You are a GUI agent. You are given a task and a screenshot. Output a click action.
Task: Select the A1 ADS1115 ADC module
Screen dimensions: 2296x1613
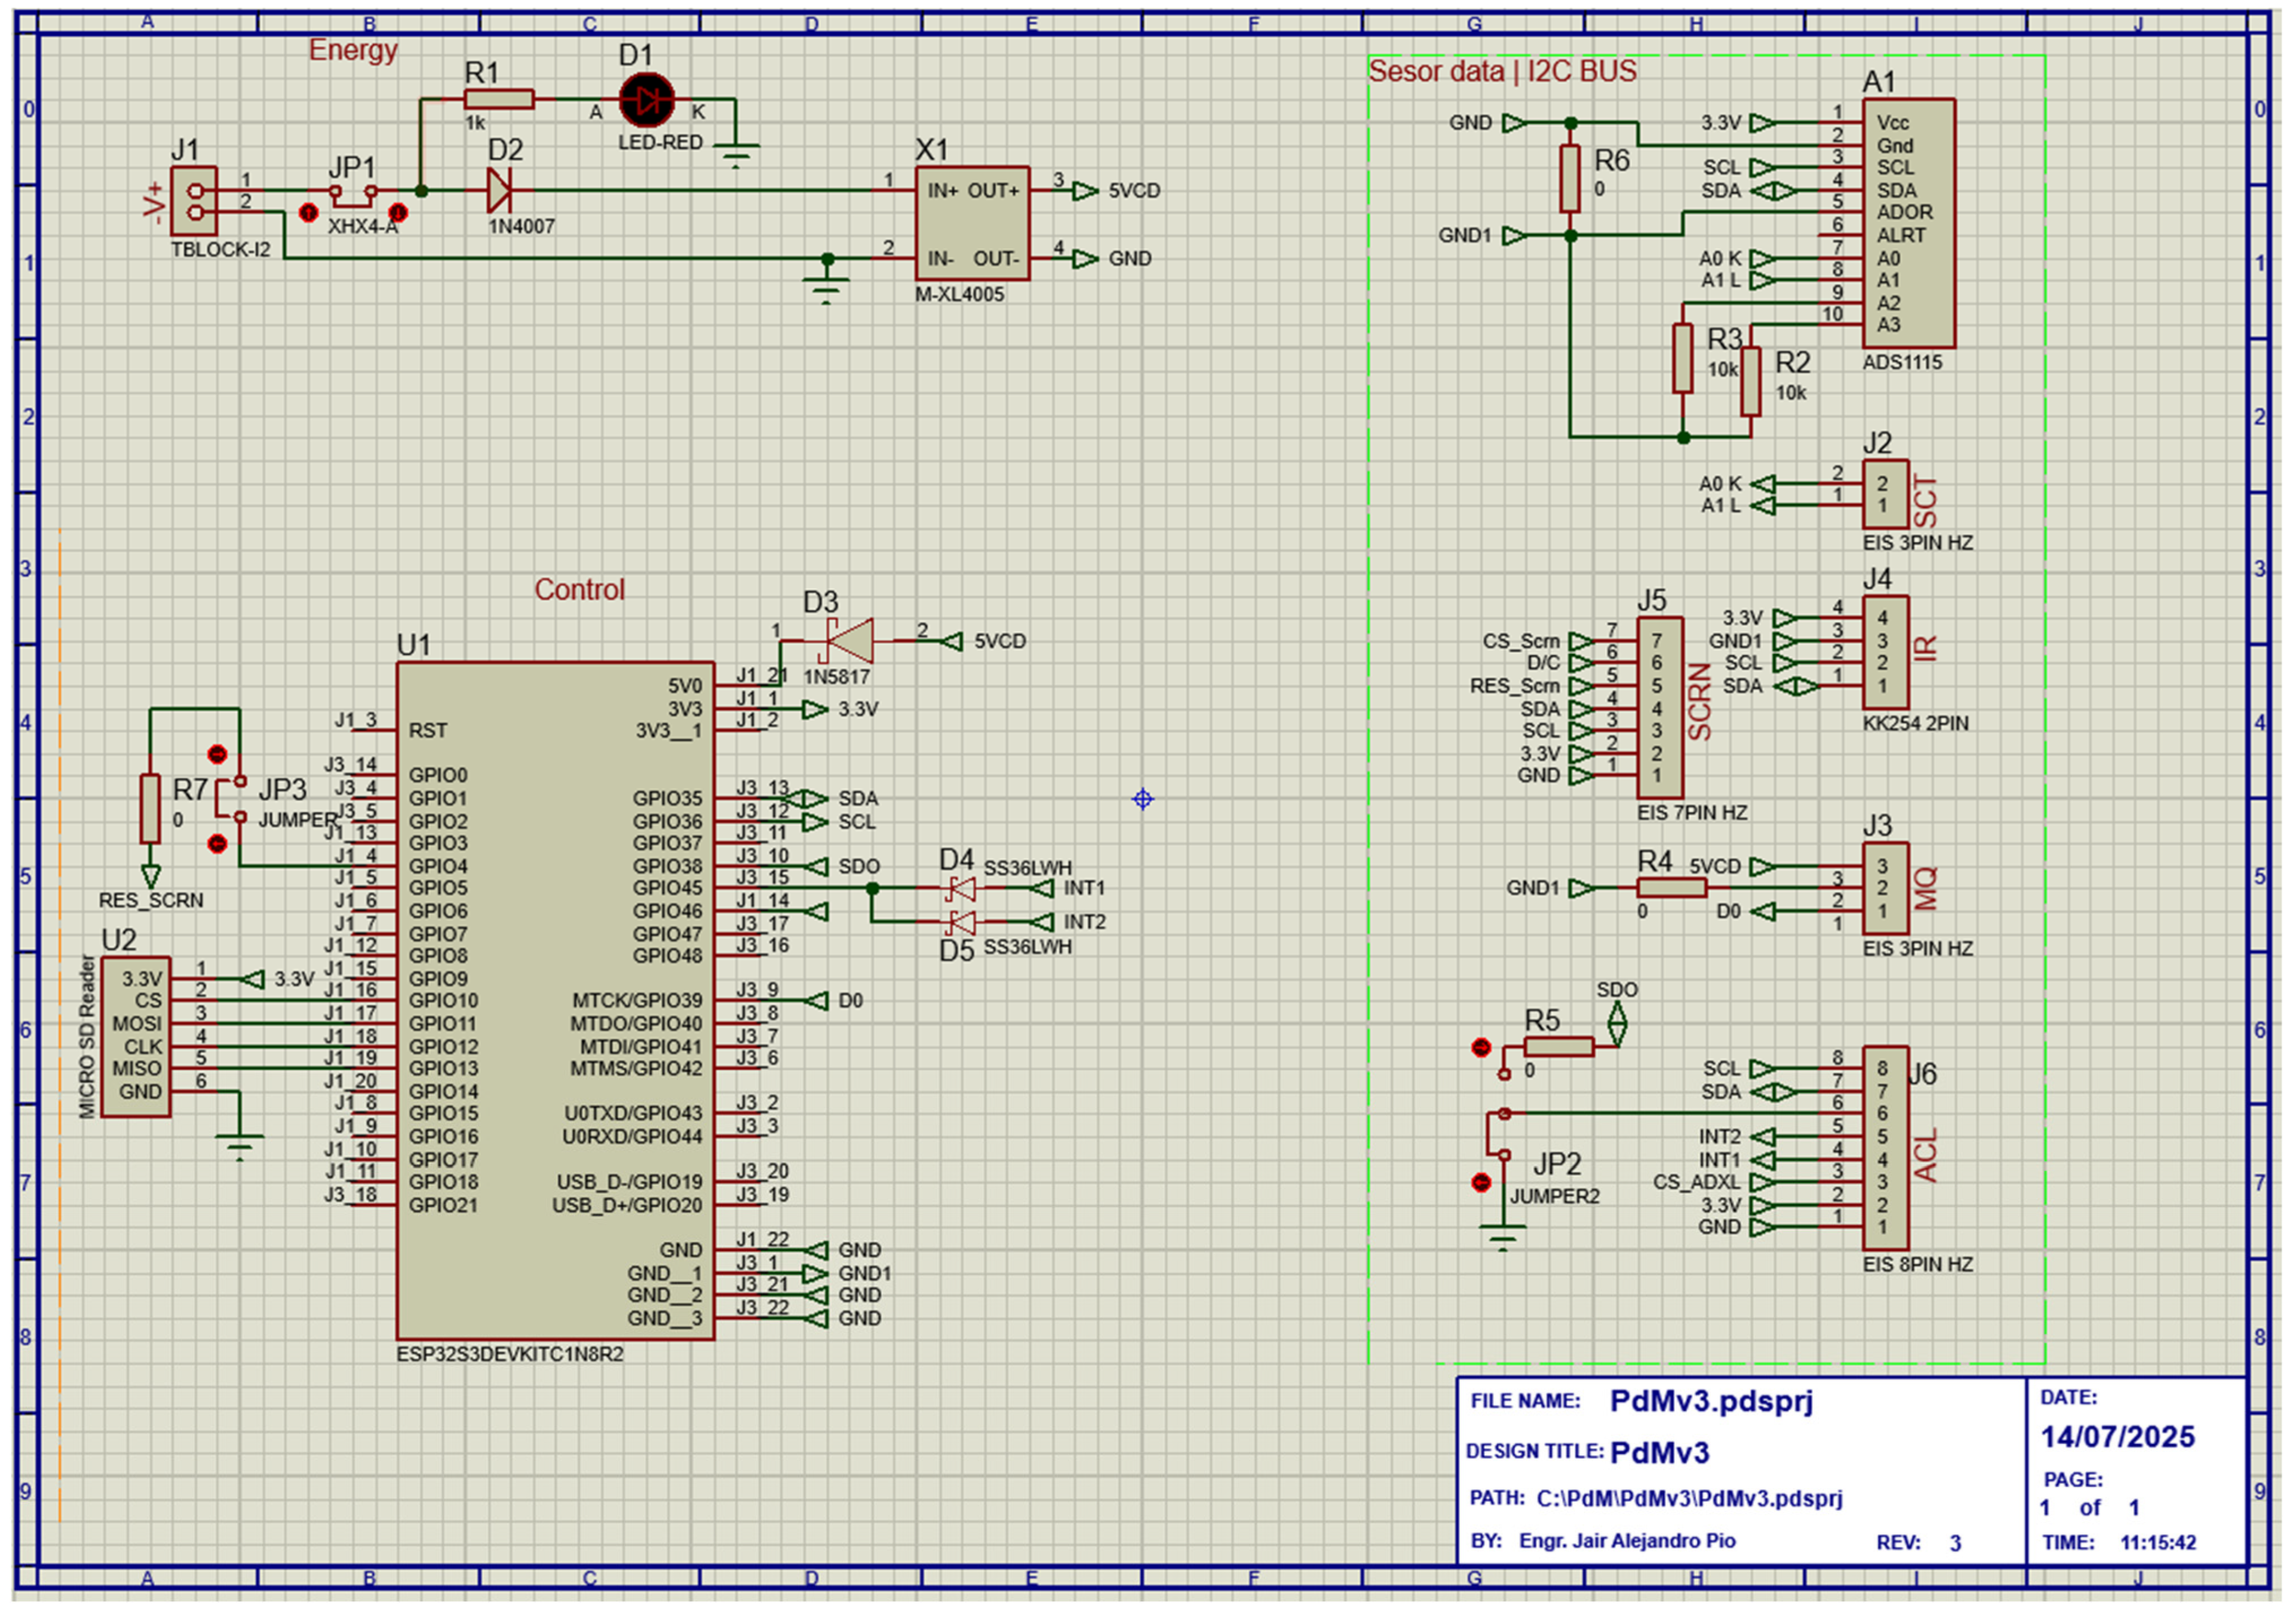(x=1908, y=223)
